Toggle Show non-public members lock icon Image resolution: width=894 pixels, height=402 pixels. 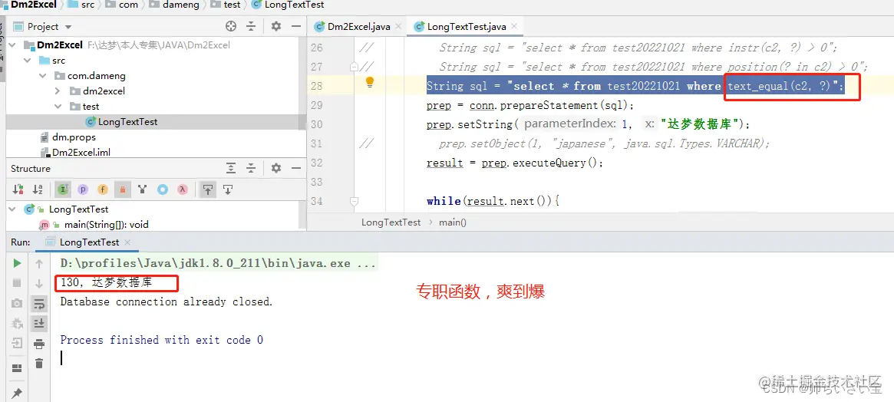pyautogui.click(x=121, y=189)
